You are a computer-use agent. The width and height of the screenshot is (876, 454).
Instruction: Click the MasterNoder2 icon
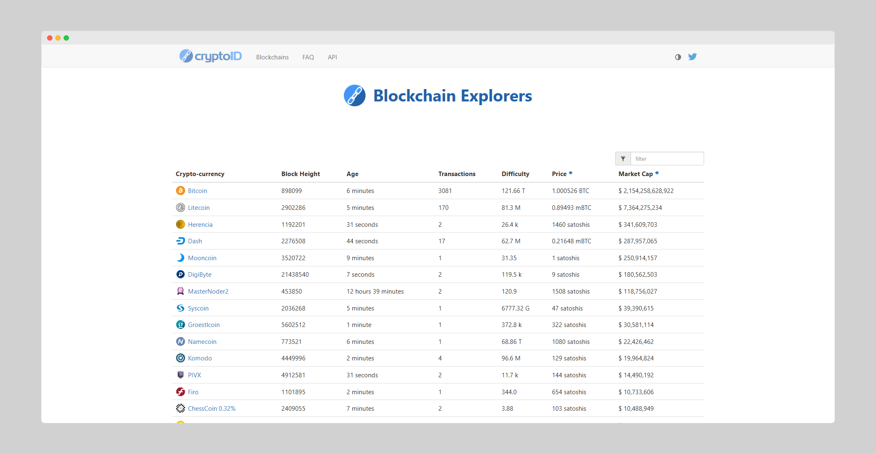pos(181,291)
